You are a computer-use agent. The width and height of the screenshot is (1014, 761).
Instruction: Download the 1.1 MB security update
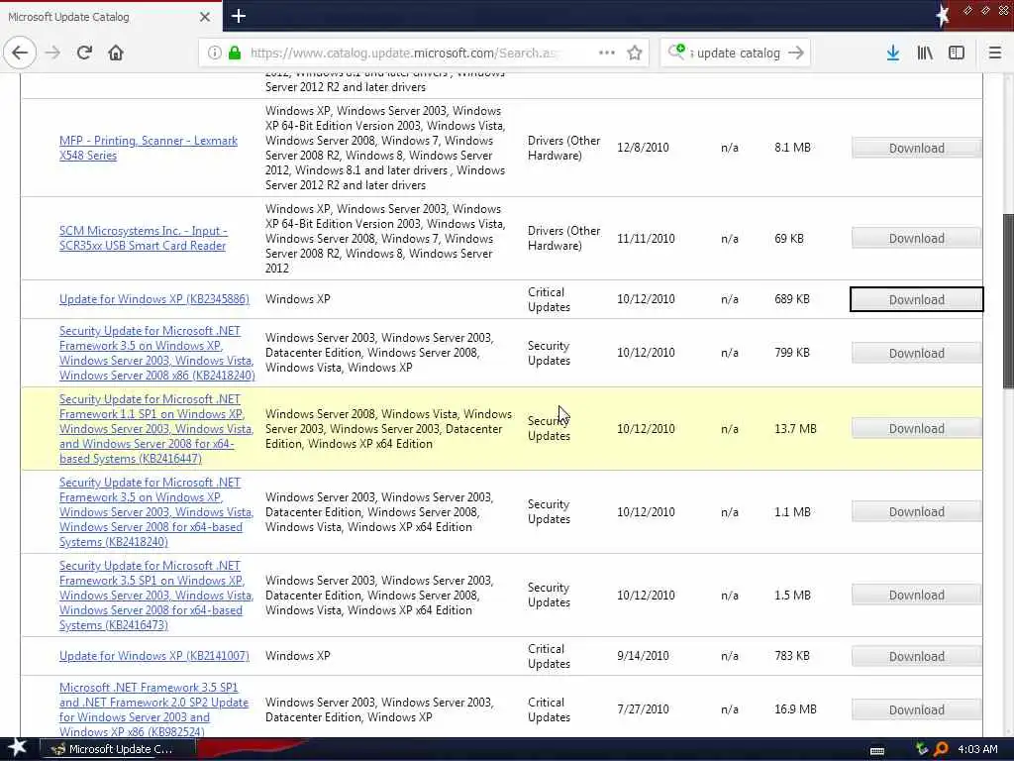click(916, 512)
